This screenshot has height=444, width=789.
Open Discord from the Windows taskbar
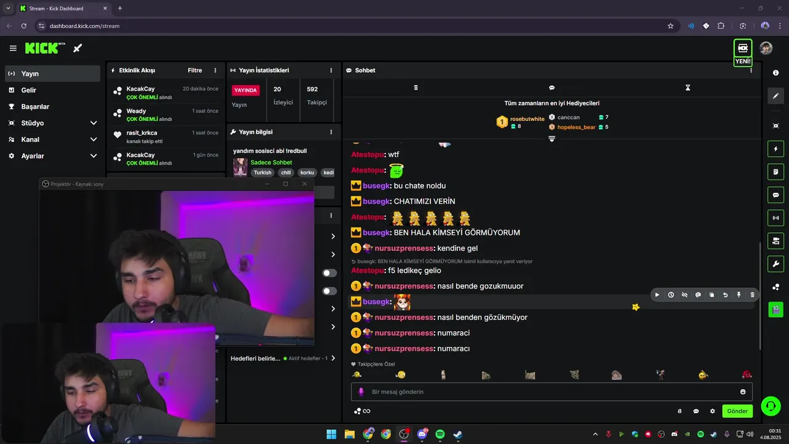422,434
